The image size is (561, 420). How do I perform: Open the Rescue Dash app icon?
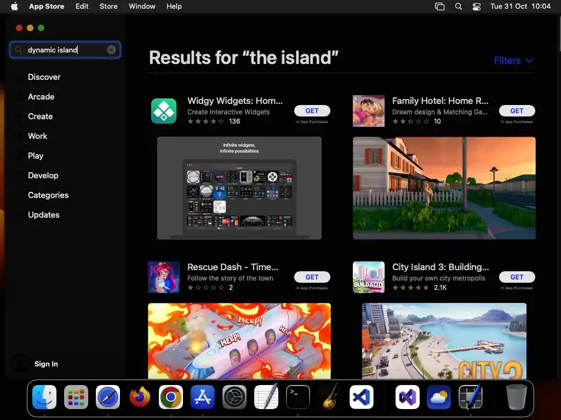[x=163, y=277]
